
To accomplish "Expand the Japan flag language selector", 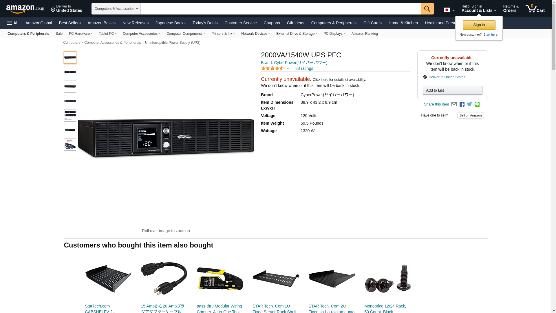I will tap(449, 10).
